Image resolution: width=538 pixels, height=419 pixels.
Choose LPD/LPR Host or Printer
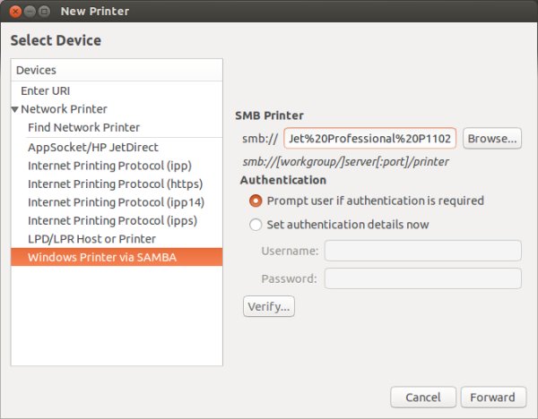point(91,239)
